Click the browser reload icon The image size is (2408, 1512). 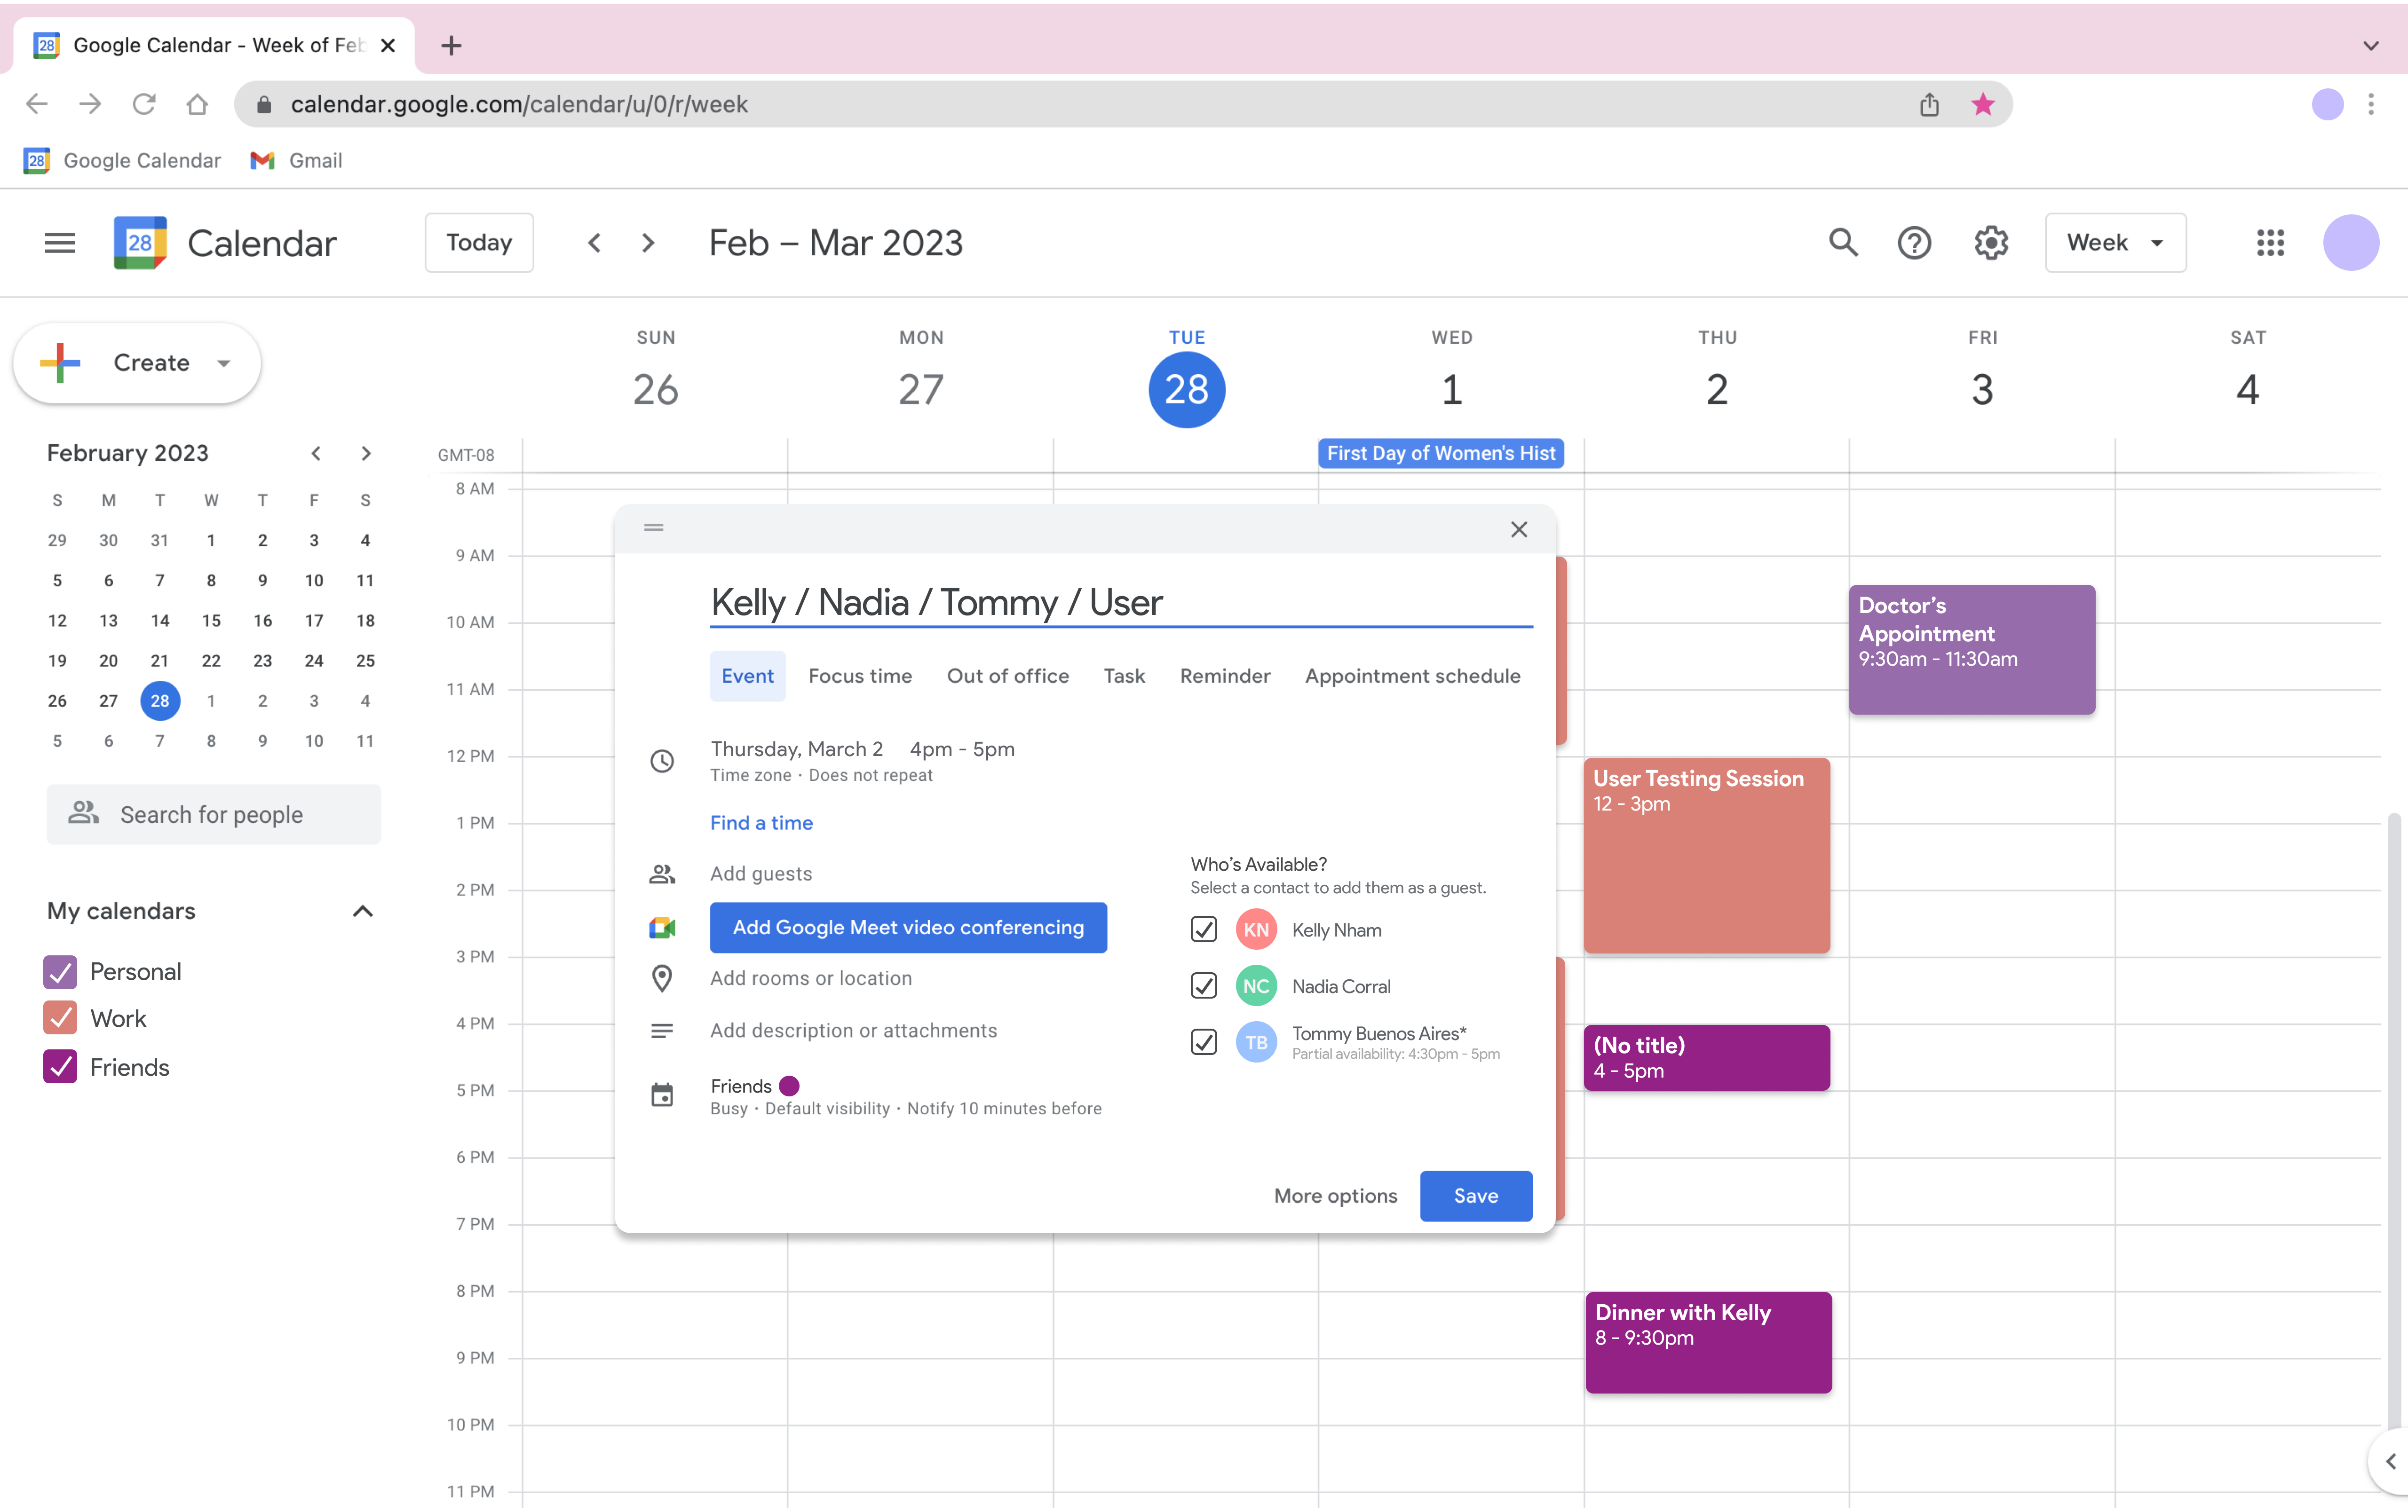coord(144,104)
